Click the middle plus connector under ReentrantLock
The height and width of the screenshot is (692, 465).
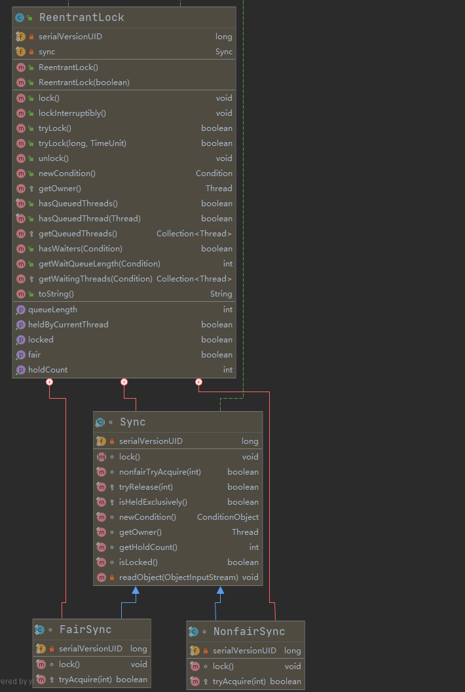pyautogui.click(x=124, y=382)
